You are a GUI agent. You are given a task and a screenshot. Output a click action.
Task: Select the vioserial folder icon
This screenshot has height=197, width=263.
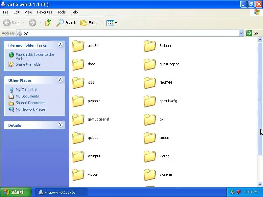pyautogui.click(x=150, y=175)
